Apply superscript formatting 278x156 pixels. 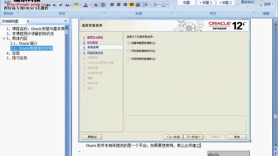[61, 5]
